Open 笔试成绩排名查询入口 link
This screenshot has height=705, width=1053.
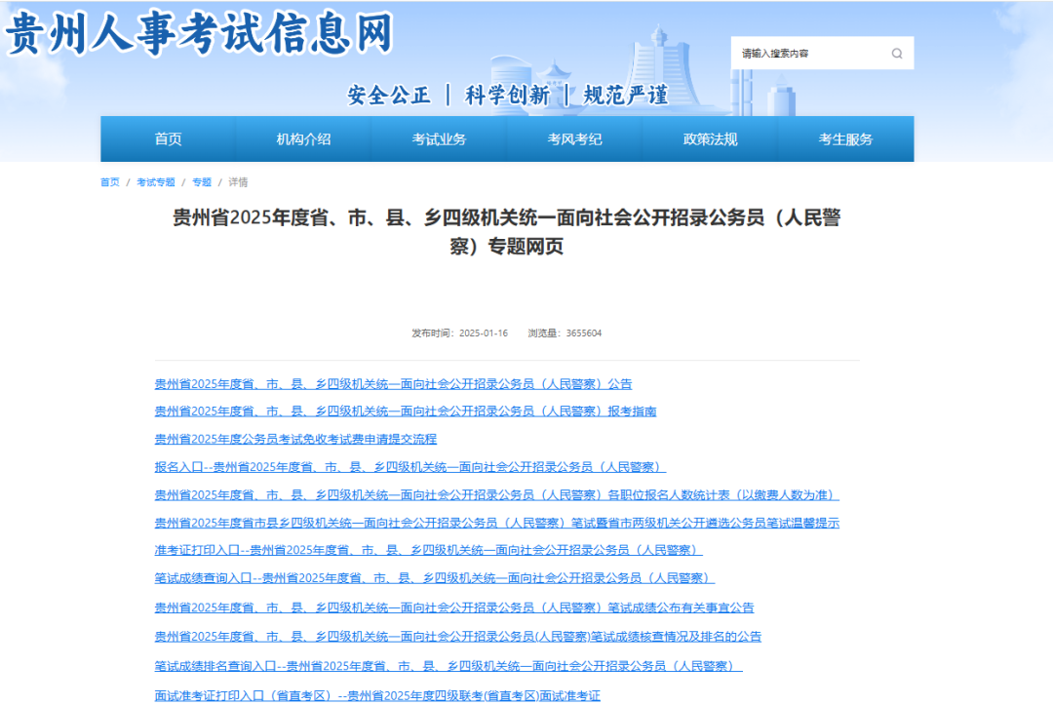coord(448,666)
